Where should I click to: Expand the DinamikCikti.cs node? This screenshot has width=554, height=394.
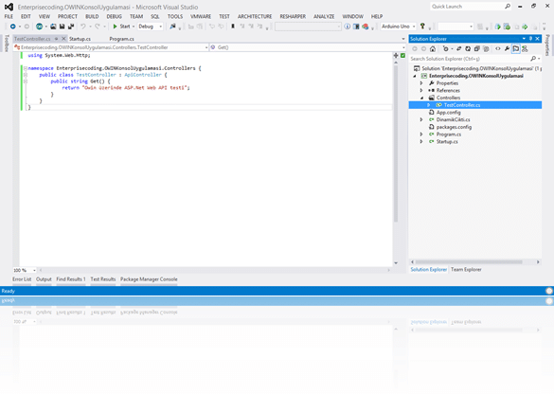click(421, 119)
